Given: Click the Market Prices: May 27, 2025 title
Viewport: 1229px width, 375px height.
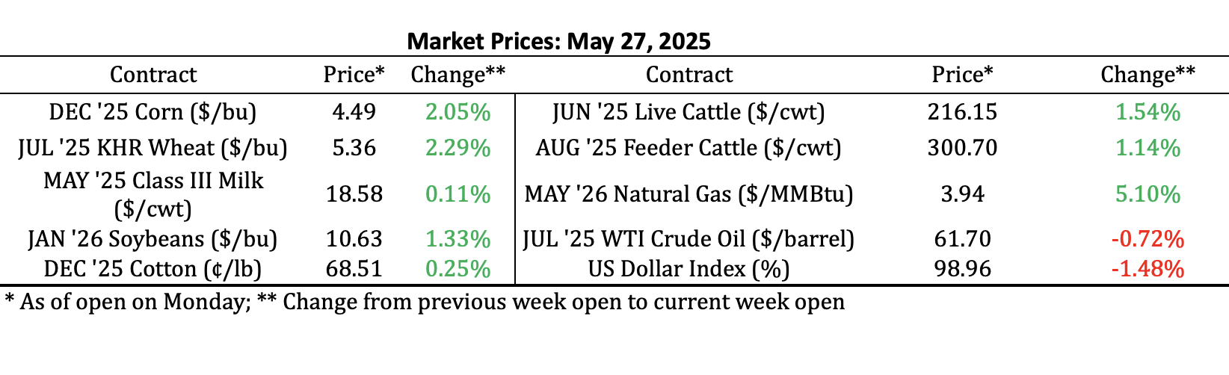Looking at the screenshot, I should (558, 40).
